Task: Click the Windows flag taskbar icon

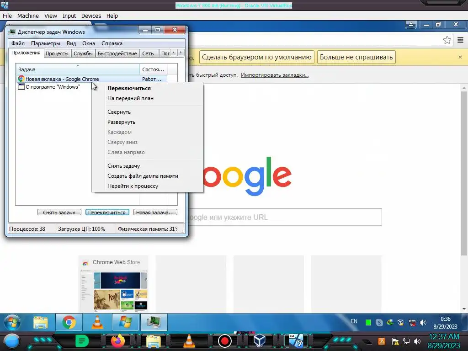Action: (125, 323)
